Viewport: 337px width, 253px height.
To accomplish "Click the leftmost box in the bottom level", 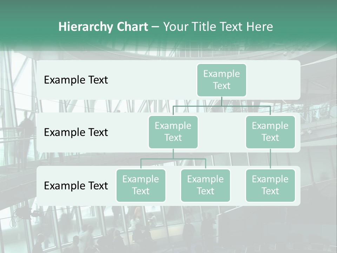I will [x=141, y=185].
